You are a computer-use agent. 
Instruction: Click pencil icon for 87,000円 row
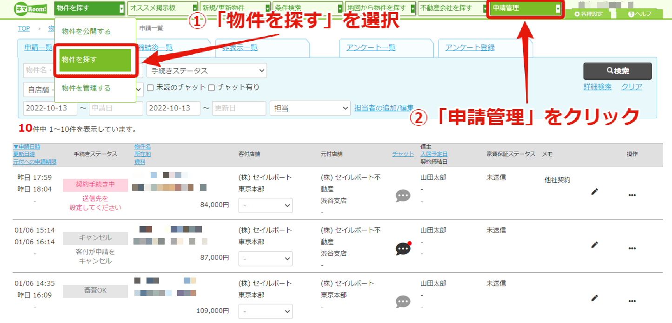click(x=594, y=245)
